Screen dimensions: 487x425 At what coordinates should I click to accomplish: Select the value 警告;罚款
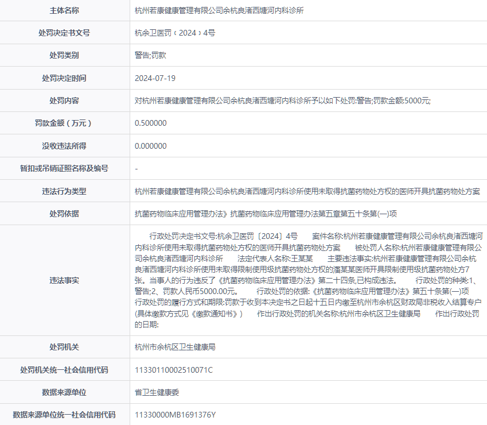click(150, 55)
